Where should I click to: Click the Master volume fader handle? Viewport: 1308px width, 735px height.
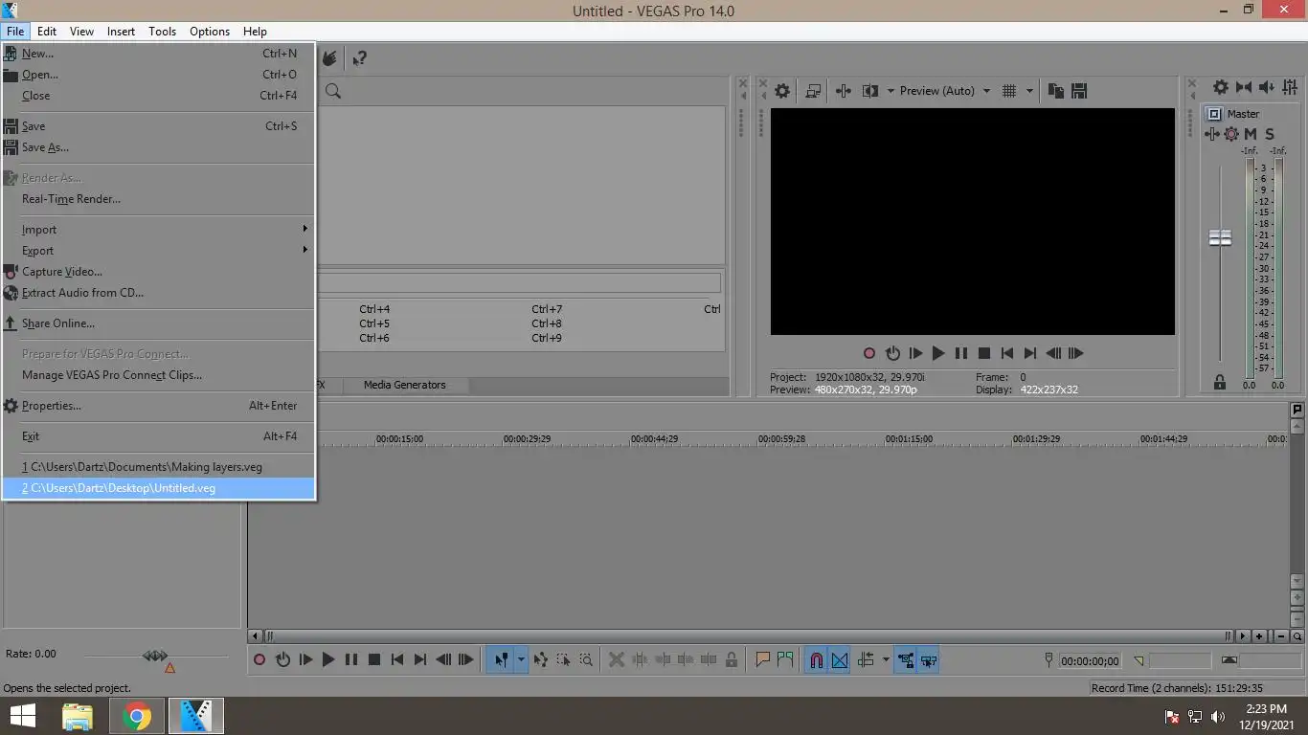point(1220,237)
